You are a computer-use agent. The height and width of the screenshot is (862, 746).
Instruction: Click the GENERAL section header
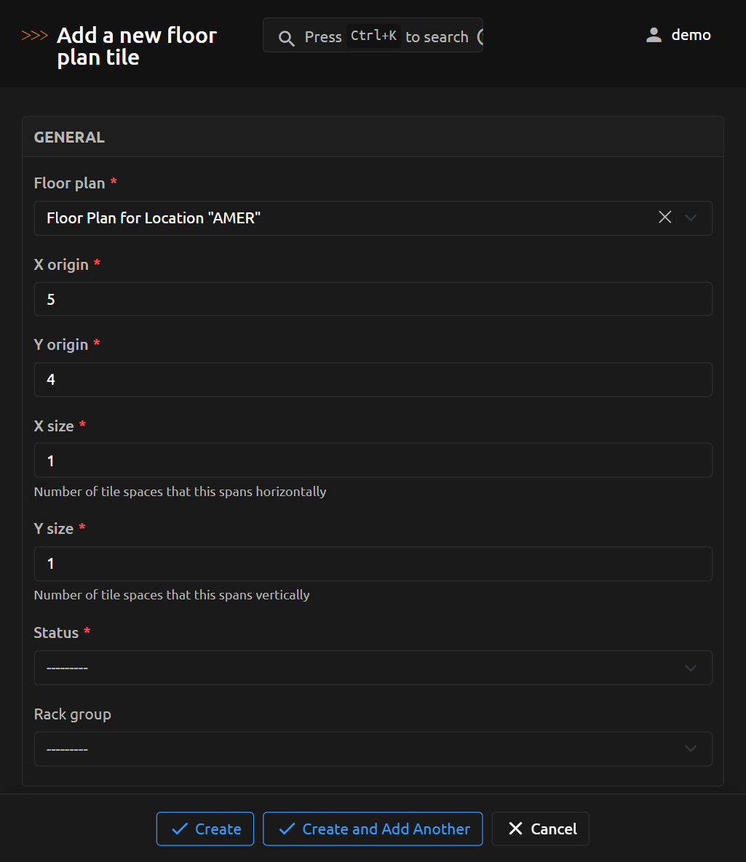pos(69,137)
